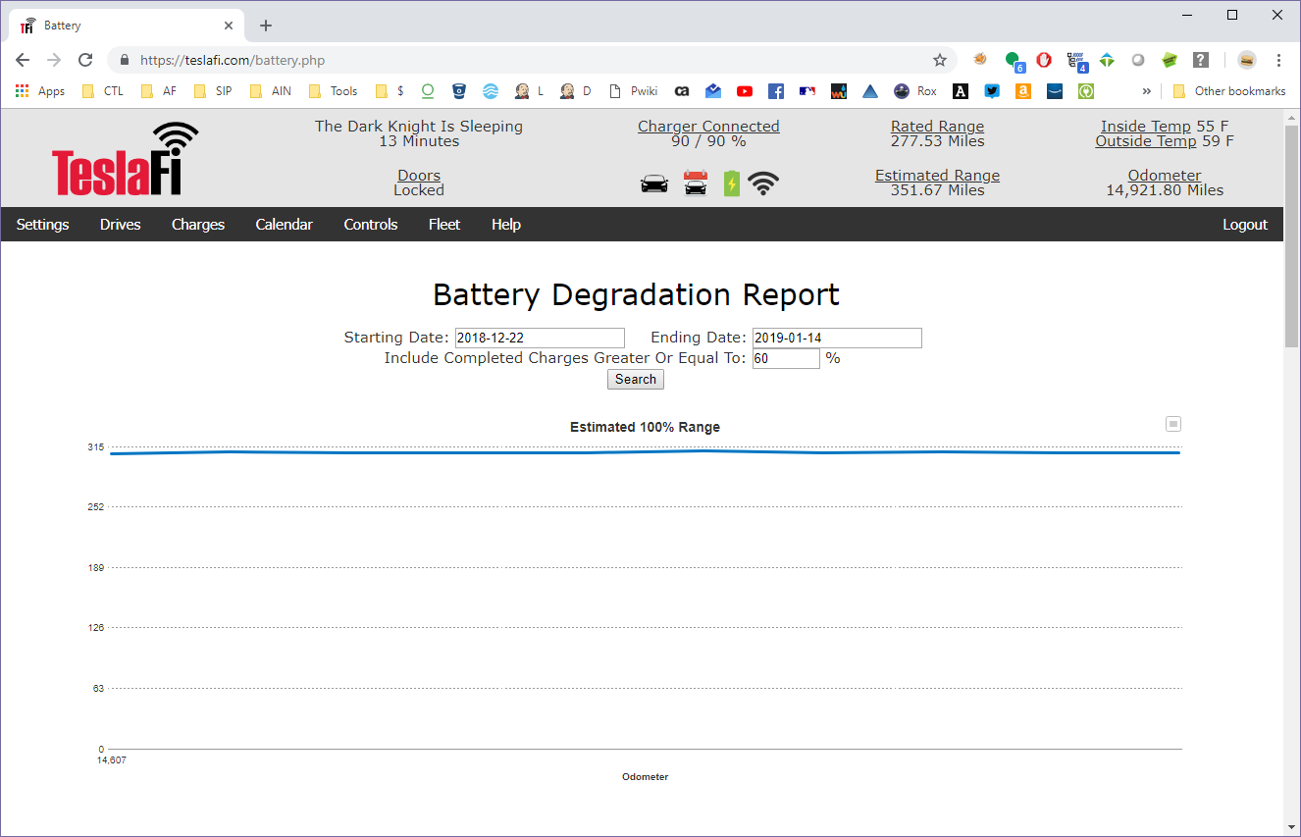This screenshot has width=1301, height=837.
Task: Open the Fleet menu
Action: coord(444,225)
